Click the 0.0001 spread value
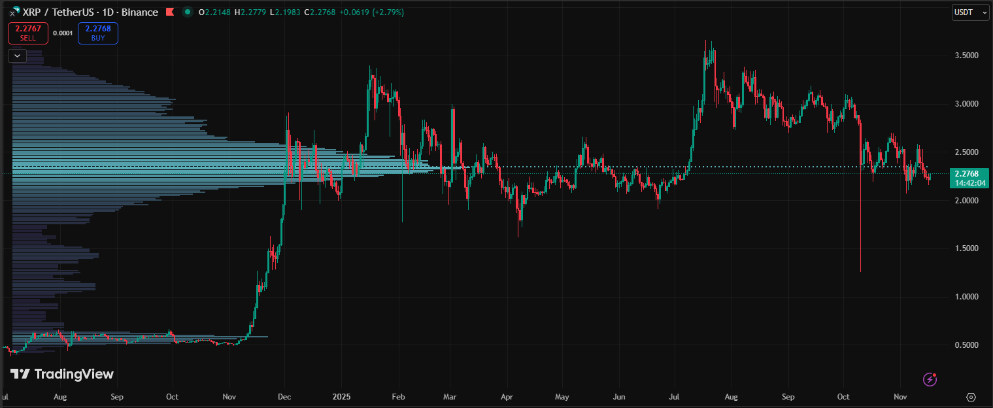Screen dimensions: 993x408 (x=63, y=33)
